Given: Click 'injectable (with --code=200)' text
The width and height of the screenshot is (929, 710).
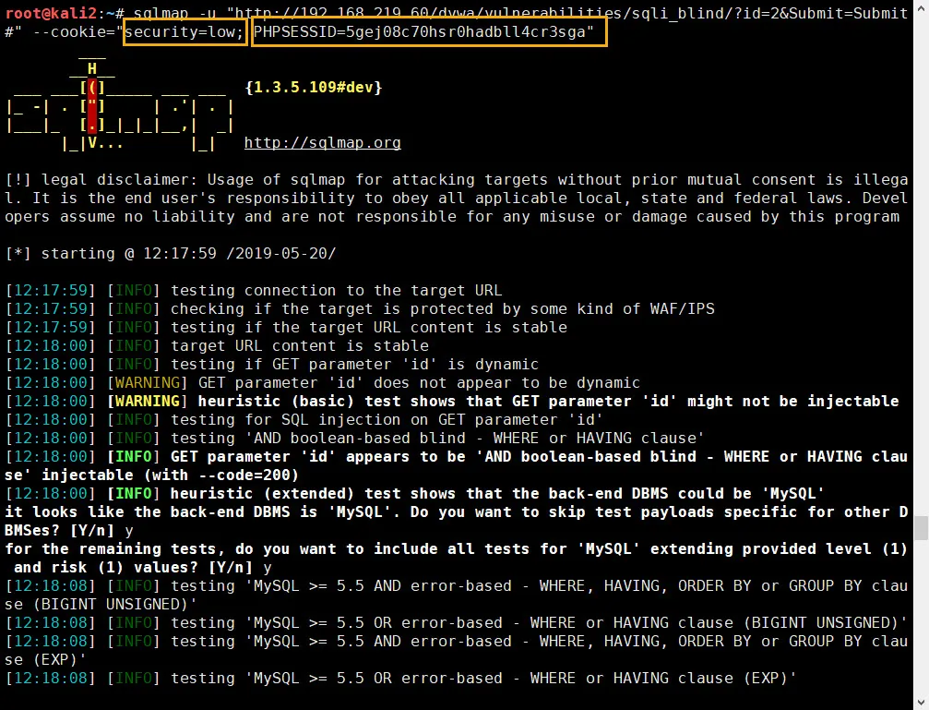Looking at the screenshot, I should [x=170, y=475].
